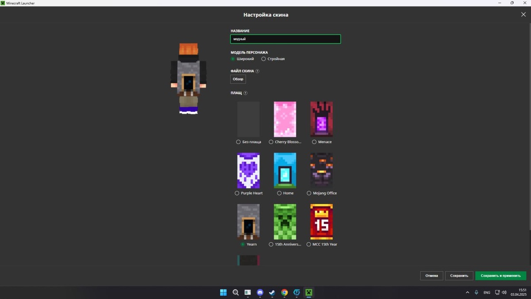Image resolution: width=531 pixels, height=299 pixels.
Task: Open Discord from the taskbar
Action: click(x=260, y=292)
